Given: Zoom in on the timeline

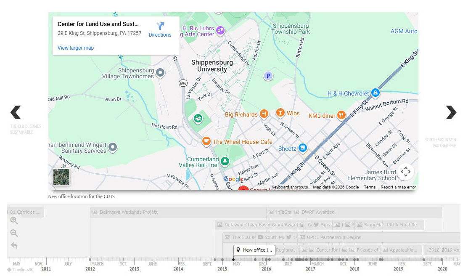Looking at the screenshot, I should pyautogui.click(x=14, y=221).
